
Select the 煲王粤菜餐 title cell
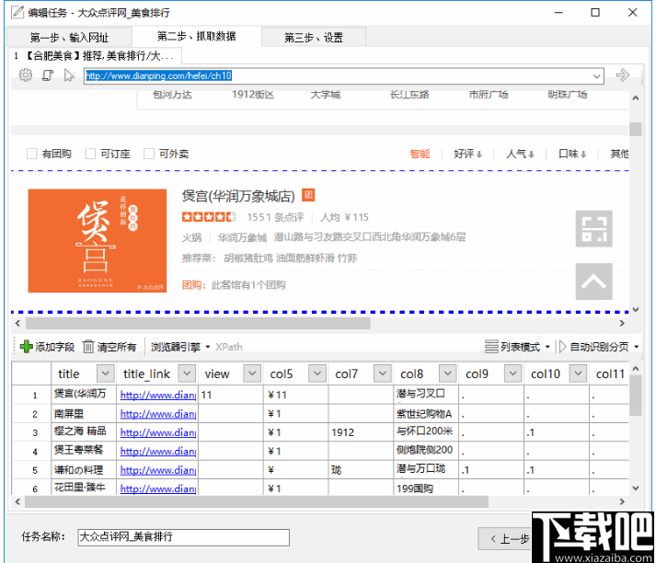[84, 451]
